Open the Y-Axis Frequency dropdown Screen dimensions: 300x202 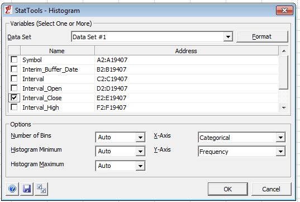(280, 152)
